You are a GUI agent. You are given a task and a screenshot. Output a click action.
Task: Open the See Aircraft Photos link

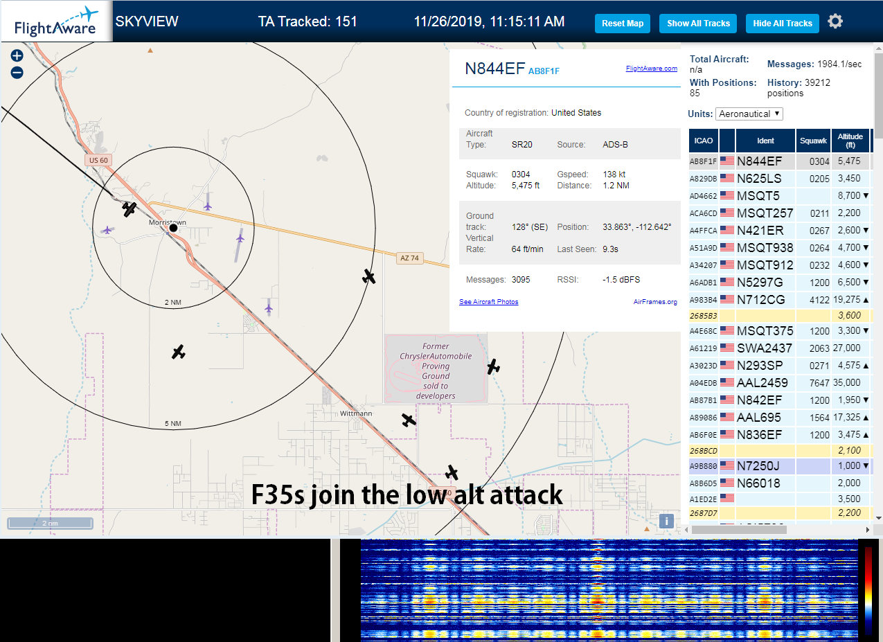pos(488,302)
